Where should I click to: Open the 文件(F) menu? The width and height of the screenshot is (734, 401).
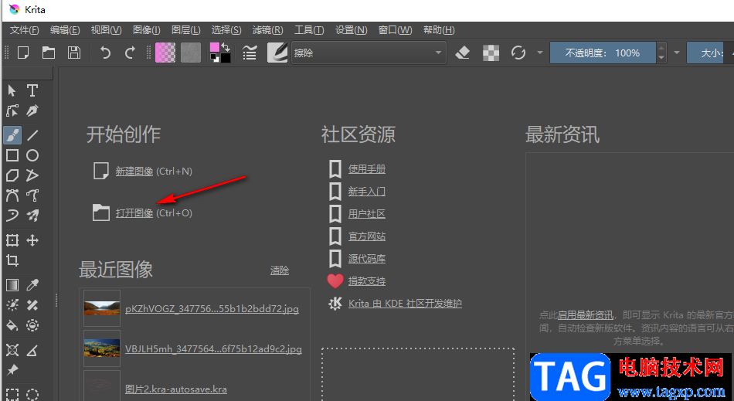(x=25, y=30)
